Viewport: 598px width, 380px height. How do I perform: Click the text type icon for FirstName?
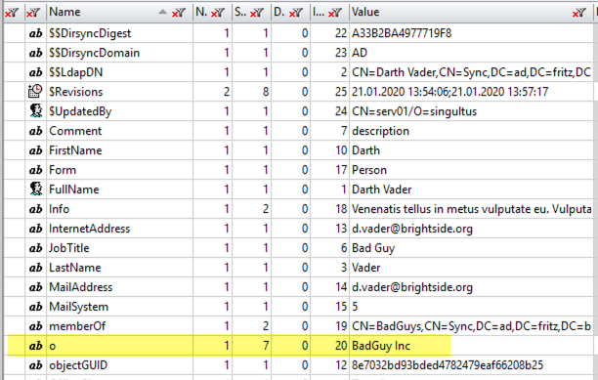(x=35, y=150)
